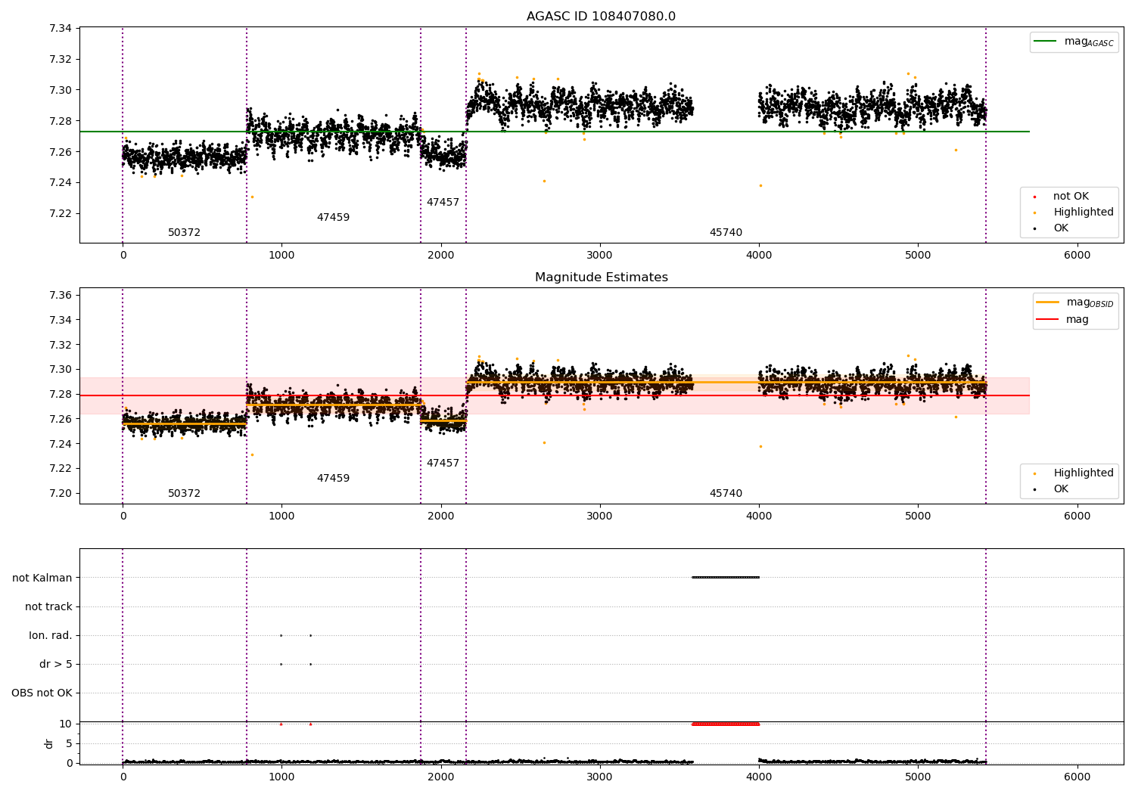Click the dr axis tick label 5
Viewport: 1135px width, 794px height.
[69, 743]
